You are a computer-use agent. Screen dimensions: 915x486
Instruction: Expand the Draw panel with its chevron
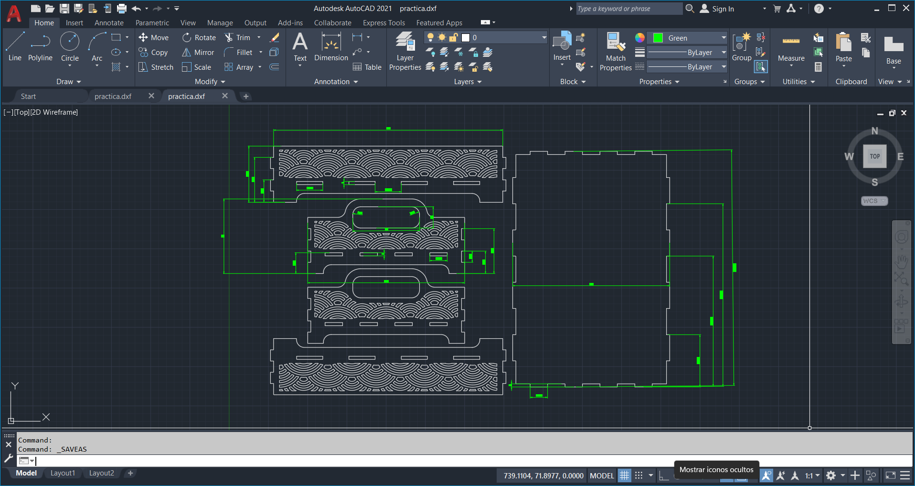coord(79,81)
